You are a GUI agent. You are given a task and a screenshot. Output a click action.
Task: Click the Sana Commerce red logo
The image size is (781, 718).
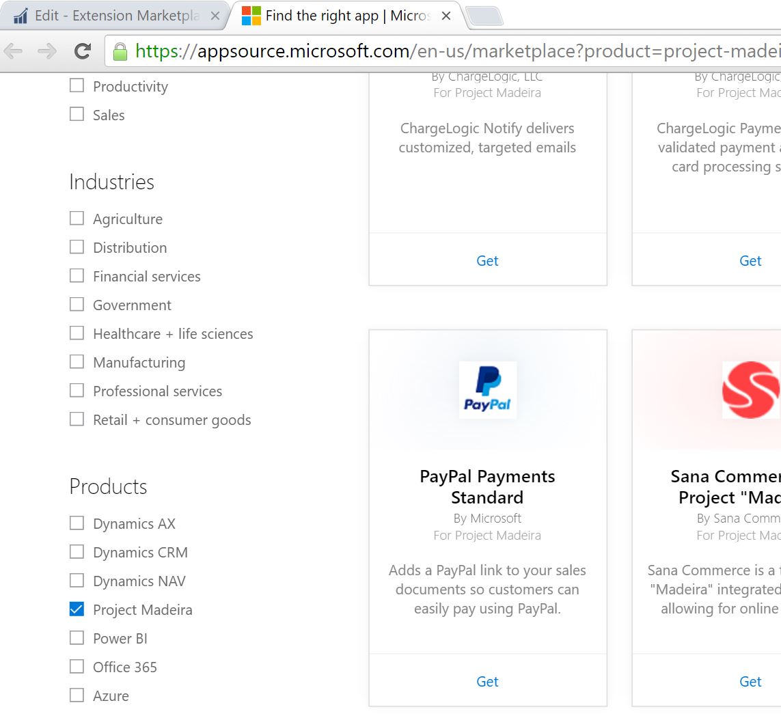point(751,390)
